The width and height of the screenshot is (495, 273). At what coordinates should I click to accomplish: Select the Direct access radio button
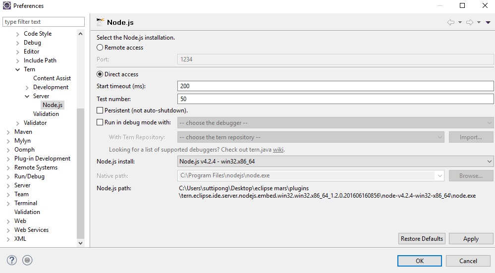100,74
